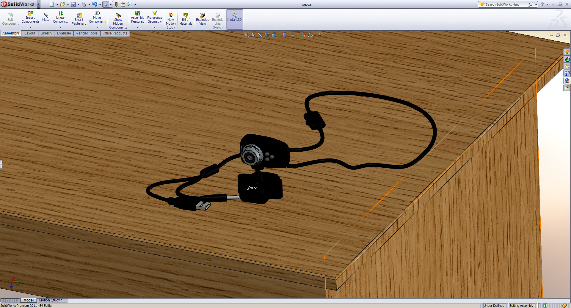Open View Orientation cube
The image size is (571, 308).
pos(274,35)
